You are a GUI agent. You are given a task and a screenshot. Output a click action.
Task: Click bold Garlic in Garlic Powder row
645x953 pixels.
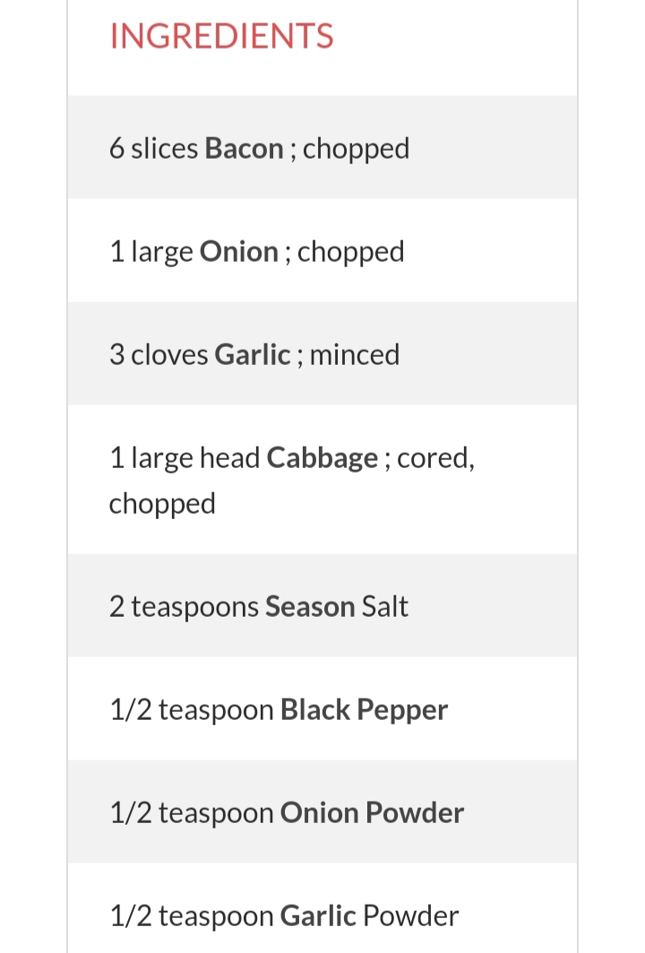point(318,916)
